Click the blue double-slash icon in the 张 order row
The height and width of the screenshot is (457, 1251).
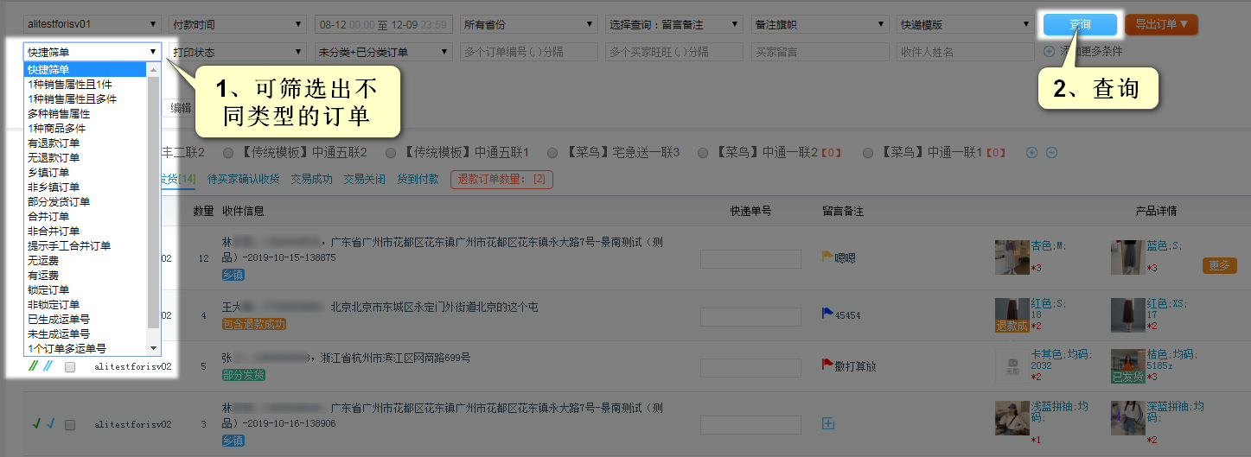pos(48,366)
